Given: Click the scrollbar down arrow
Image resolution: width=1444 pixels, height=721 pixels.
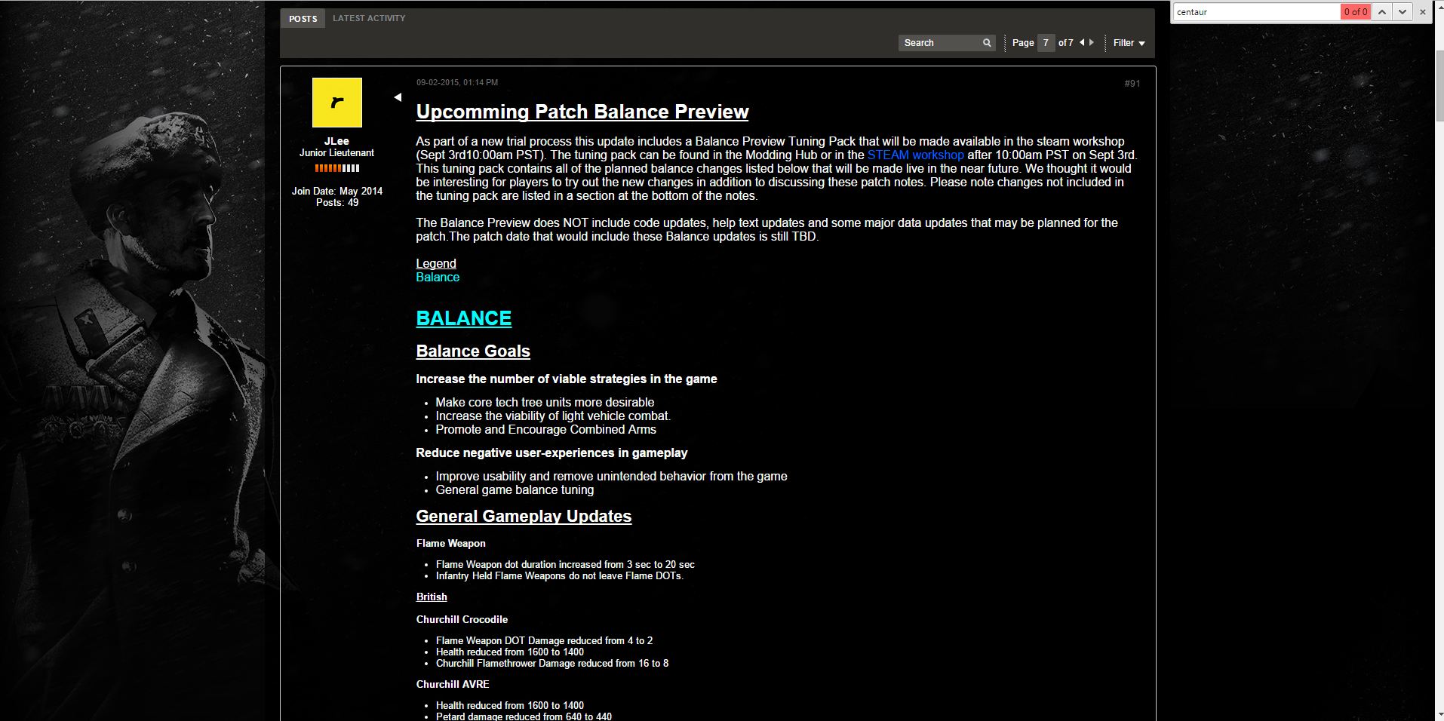Looking at the screenshot, I should [1439, 714].
